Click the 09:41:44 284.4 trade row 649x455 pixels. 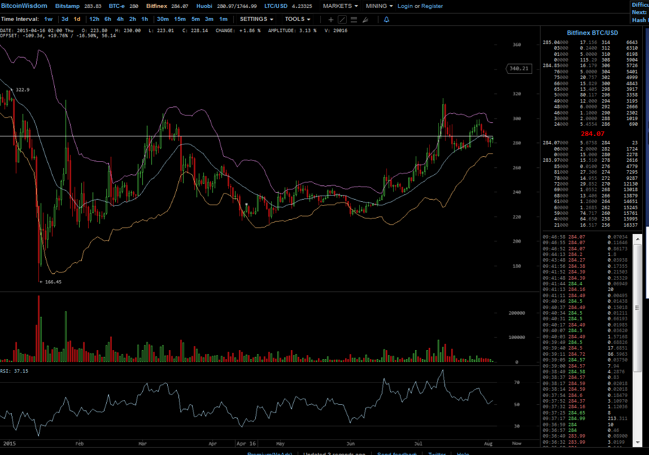pos(585,284)
